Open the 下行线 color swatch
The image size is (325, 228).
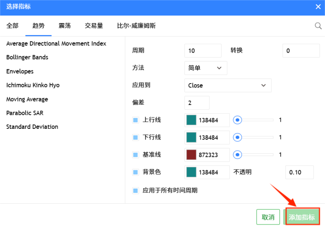coord(191,137)
